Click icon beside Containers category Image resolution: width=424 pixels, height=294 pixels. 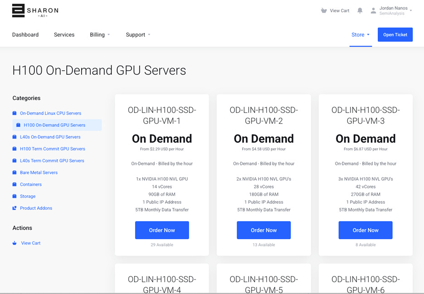pyautogui.click(x=15, y=184)
